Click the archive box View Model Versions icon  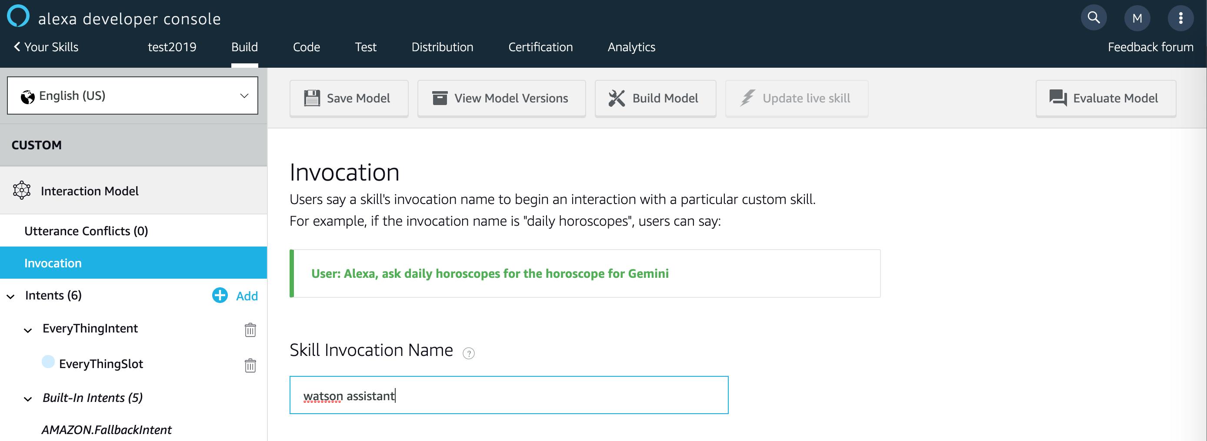[440, 98]
